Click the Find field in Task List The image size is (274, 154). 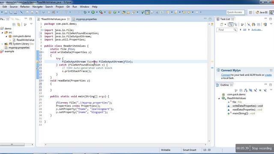[x=226, y=30]
